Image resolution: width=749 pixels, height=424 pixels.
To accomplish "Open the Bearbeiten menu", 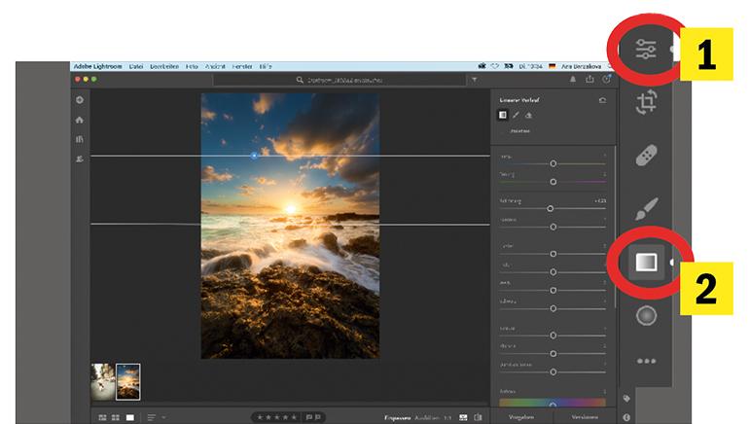I will (164, 66).
